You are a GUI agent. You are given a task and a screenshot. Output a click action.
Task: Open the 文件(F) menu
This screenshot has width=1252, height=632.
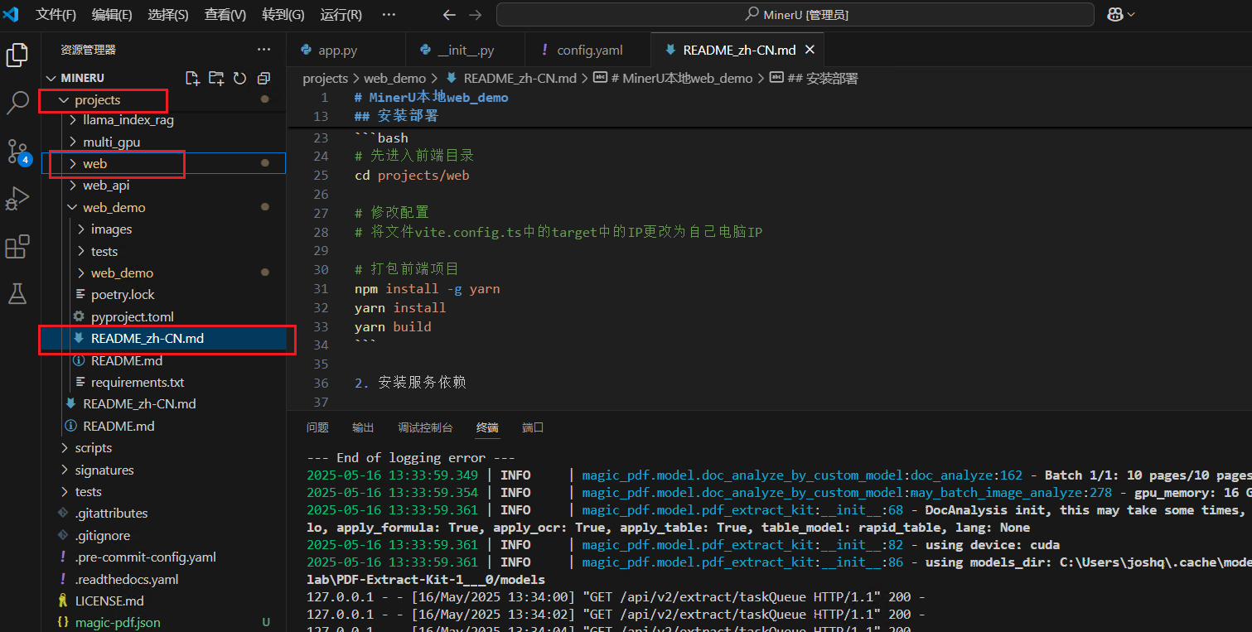pos(56,15)
